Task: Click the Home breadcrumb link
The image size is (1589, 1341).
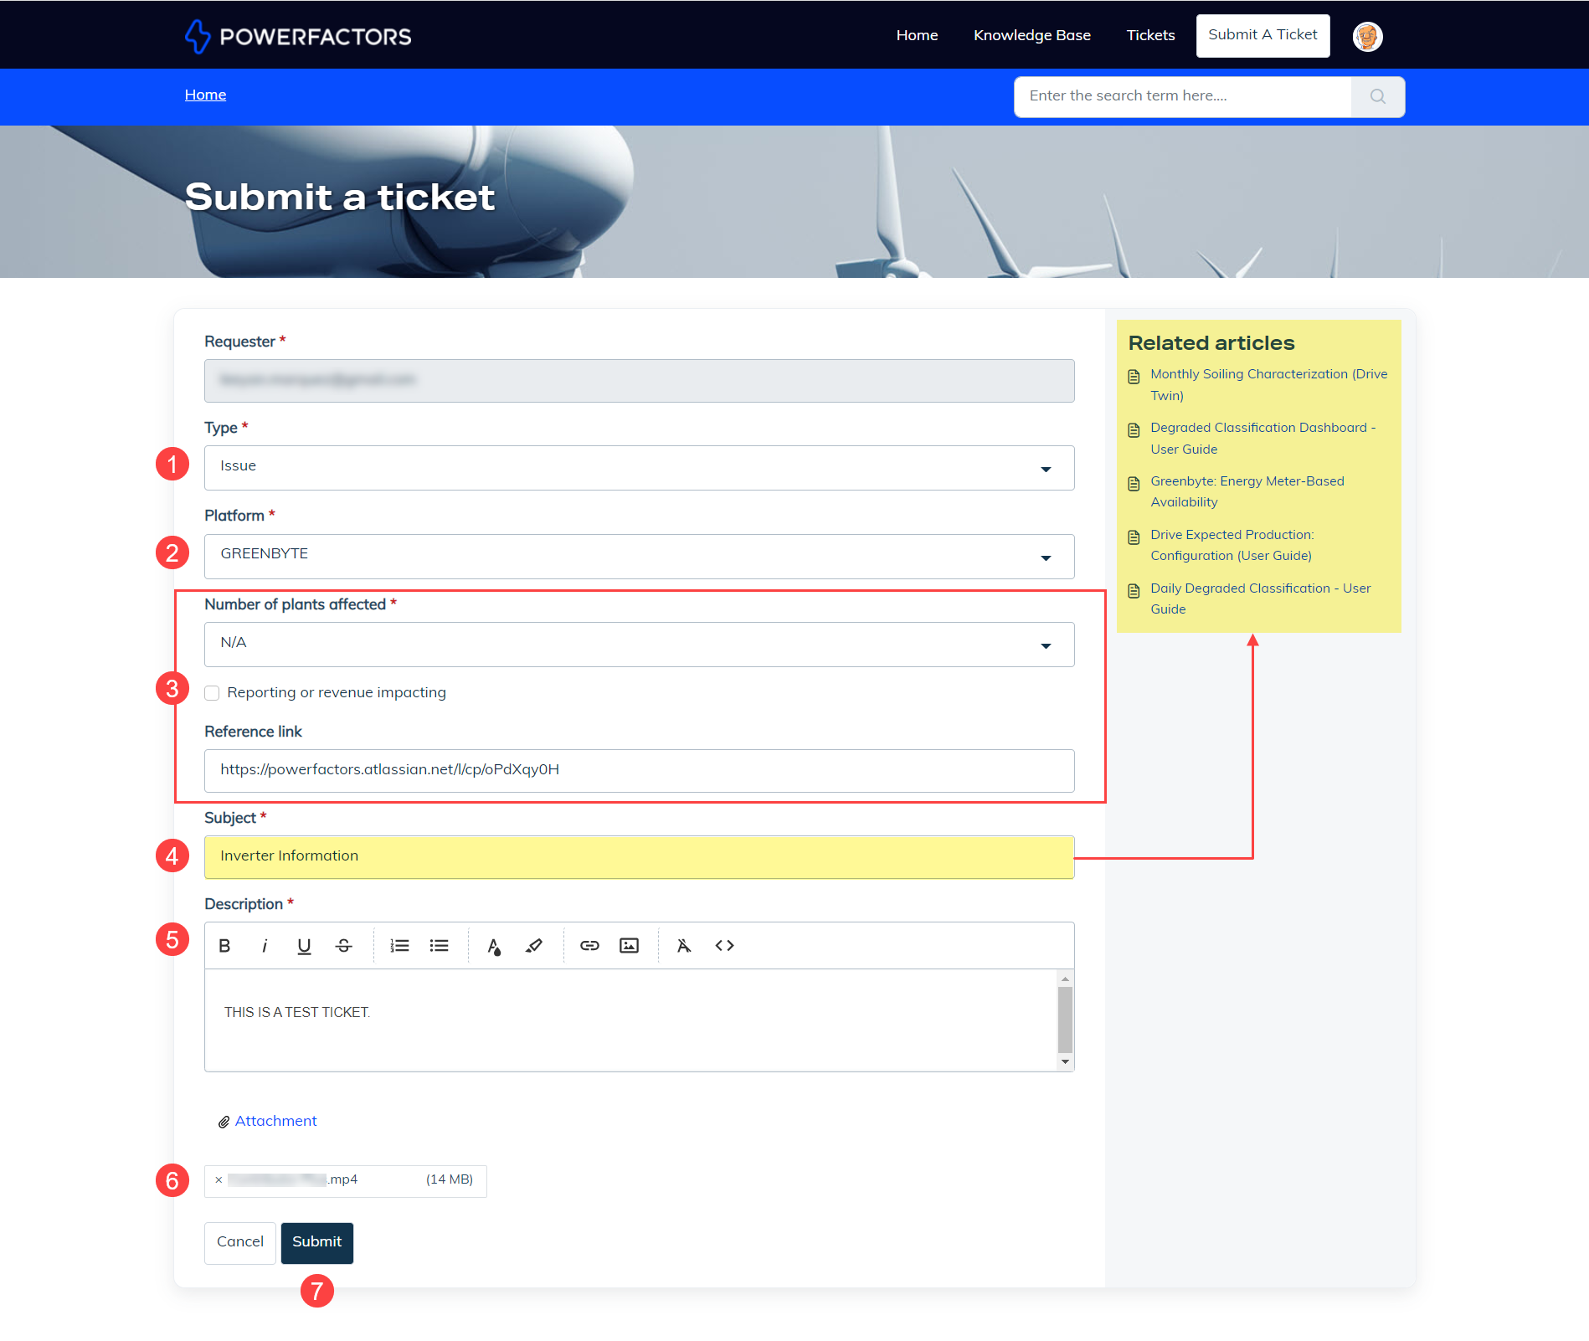Action: tap(205, 95)
